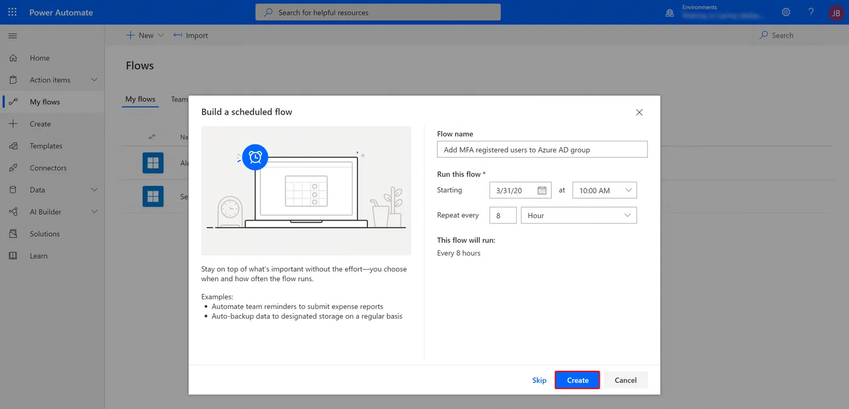Open the app launcher waffle icon
Screen dimensions: 849x409
(x=12, y=12)
